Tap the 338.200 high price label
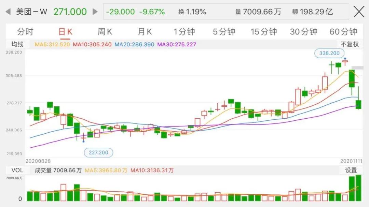 click(329, 53)
